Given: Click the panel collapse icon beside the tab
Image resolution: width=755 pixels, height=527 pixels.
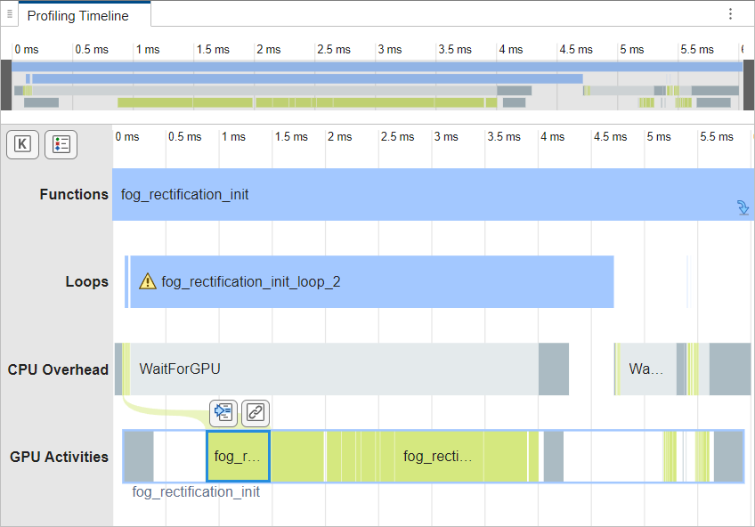Looking at the screenshot, I should [9, 14].
